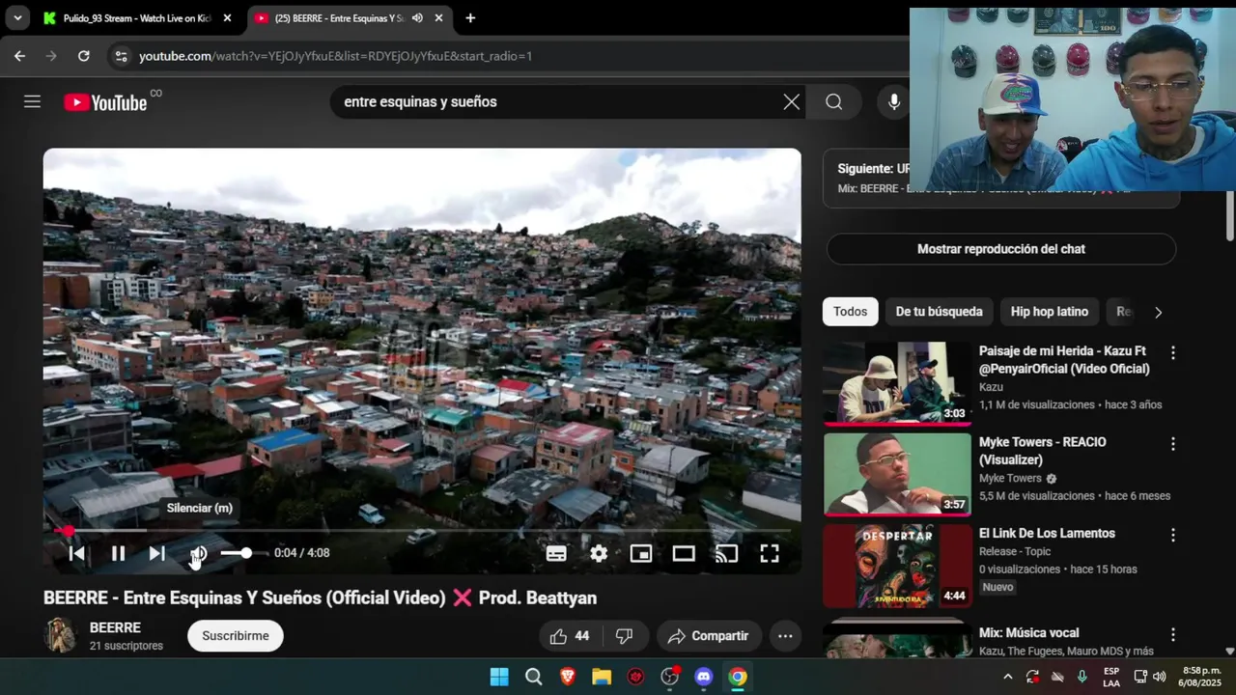
Task: Open more actions menu below video
Action: click(785, 636)
